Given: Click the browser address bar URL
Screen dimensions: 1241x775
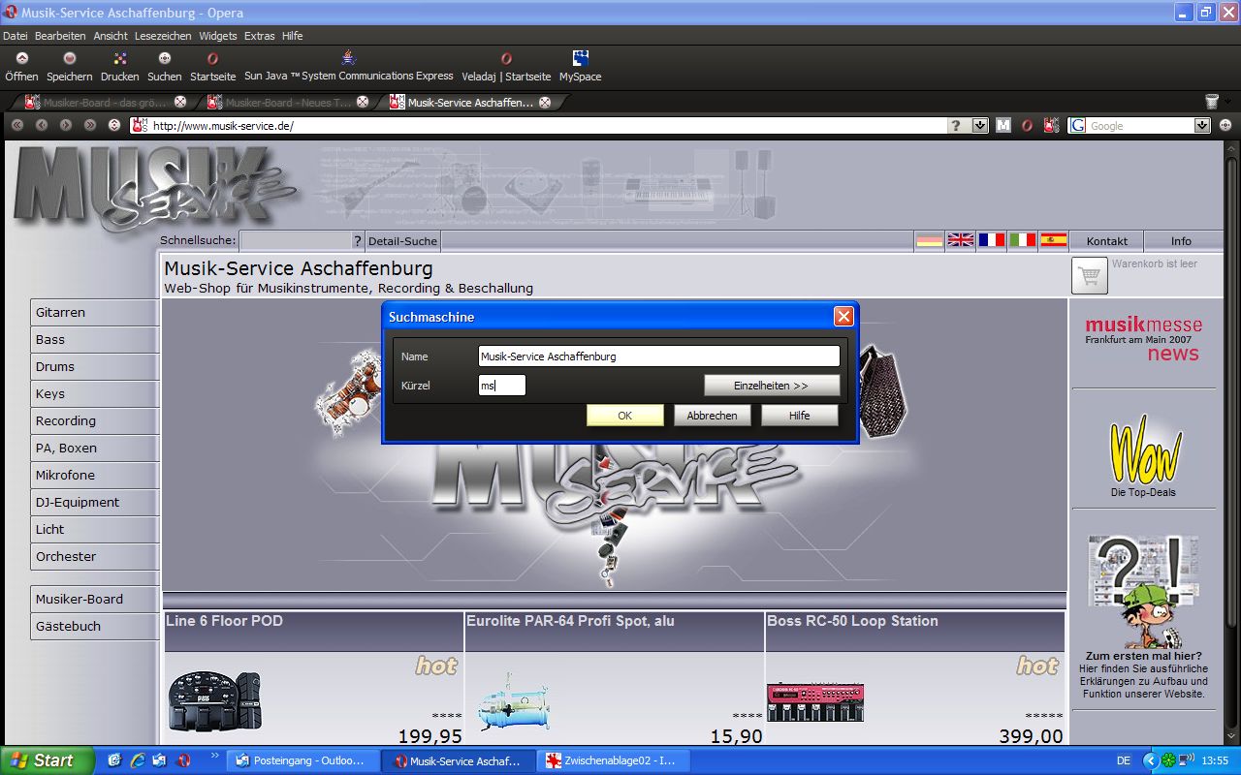Looking at the screenshot, I should point(538,125).
